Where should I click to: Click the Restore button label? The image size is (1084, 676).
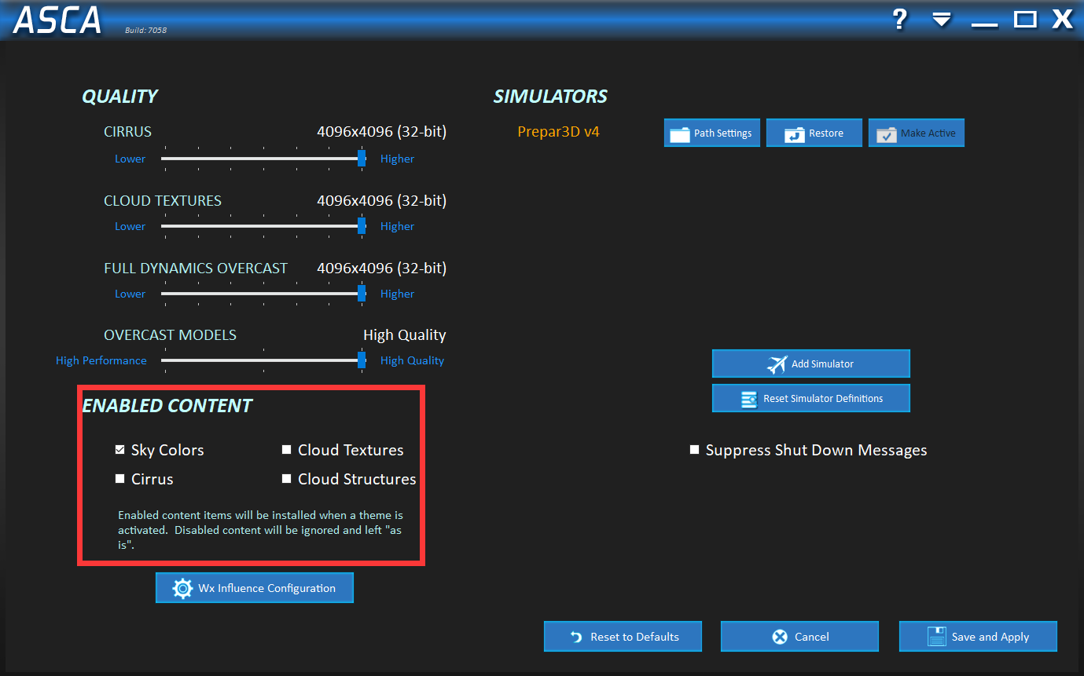pos(826,133)
